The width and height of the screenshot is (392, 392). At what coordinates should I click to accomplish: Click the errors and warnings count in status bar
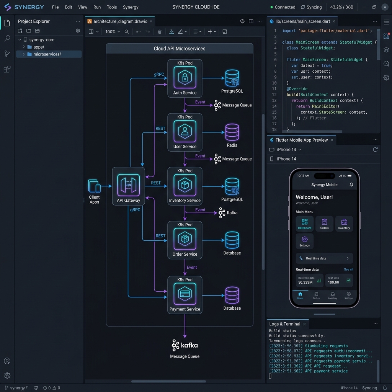tap(52, 388)
